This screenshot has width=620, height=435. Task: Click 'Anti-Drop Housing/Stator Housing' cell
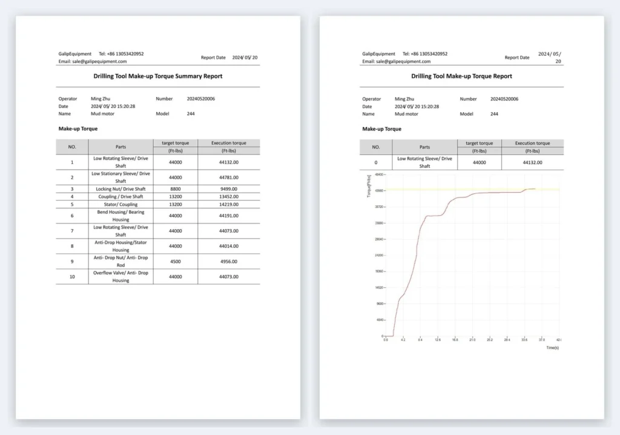[120, 246]
